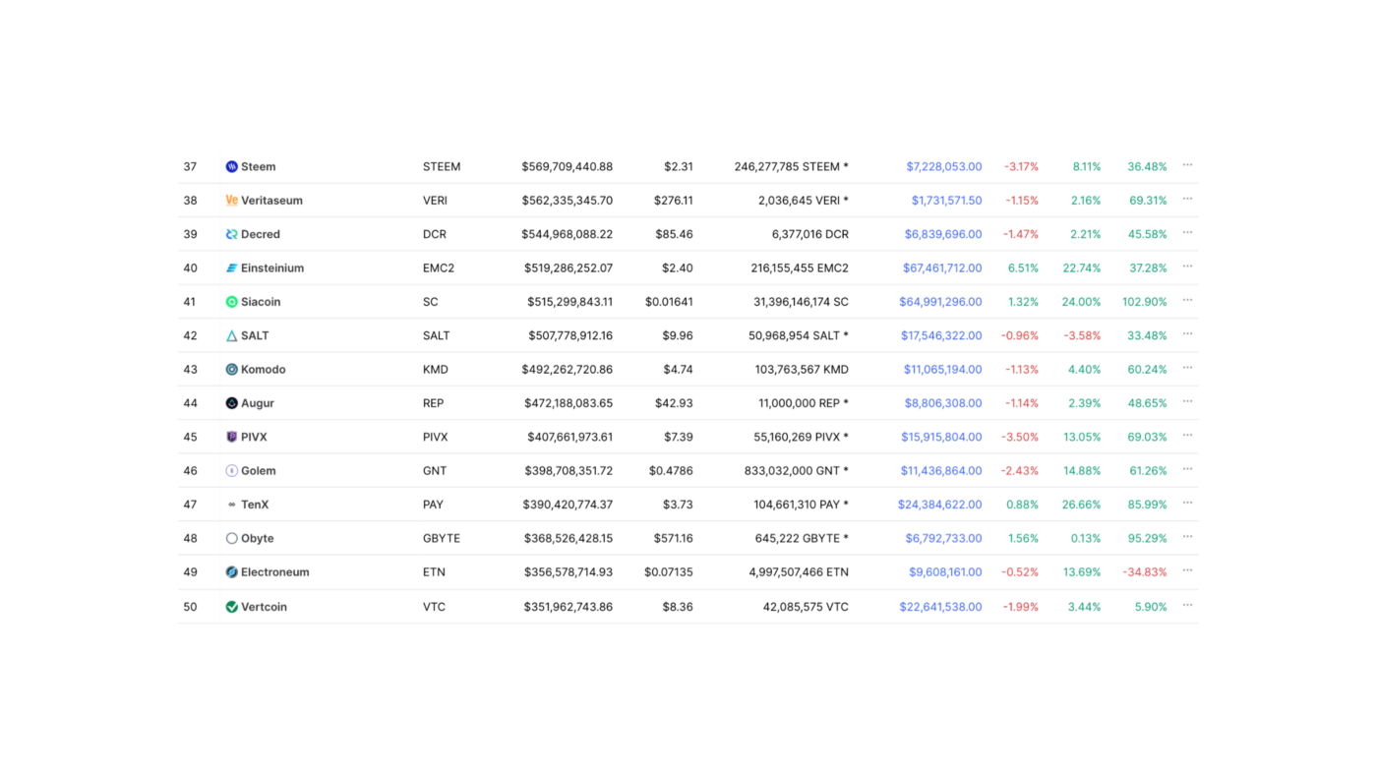Click the Electroneum coin logo
This screenshot has width=1377, height=774.
point(230,571)
